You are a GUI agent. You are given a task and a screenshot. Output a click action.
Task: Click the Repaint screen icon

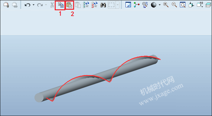click(128, 5)
